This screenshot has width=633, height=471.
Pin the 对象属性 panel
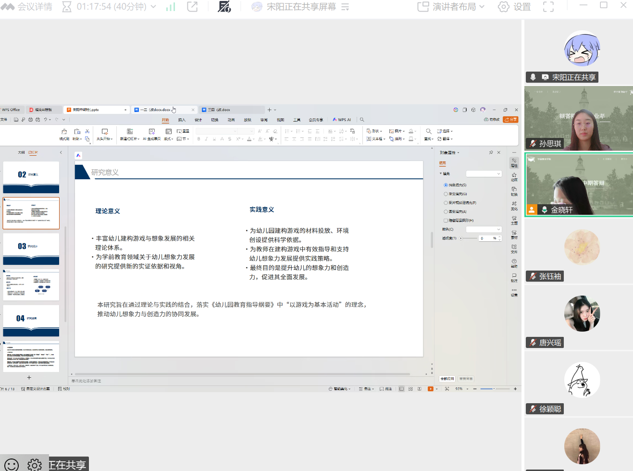pyautogui.click(x=491, y=152)
